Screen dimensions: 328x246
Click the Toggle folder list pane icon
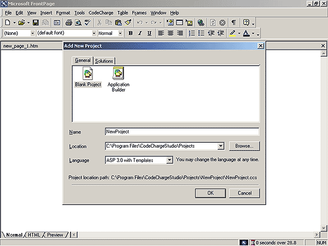coord(57,22)
